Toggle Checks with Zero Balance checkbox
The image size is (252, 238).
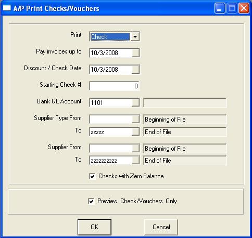pos(92,176)
